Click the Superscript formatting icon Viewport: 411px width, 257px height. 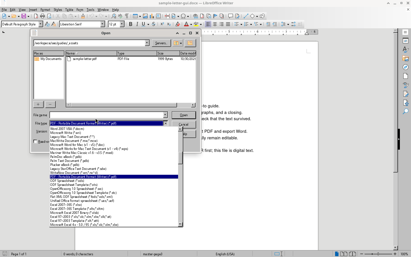pyautogui.click(x=162, y=24)
